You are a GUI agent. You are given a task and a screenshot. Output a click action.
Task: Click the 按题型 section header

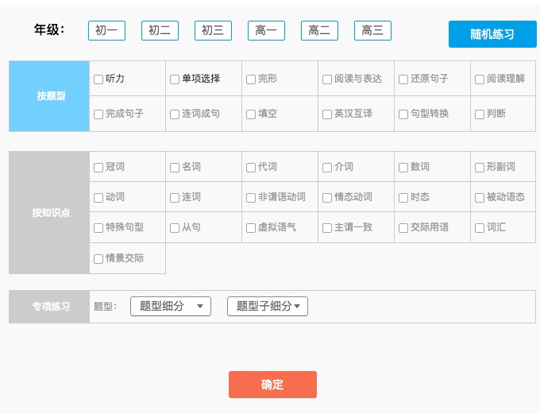[49, 96]
